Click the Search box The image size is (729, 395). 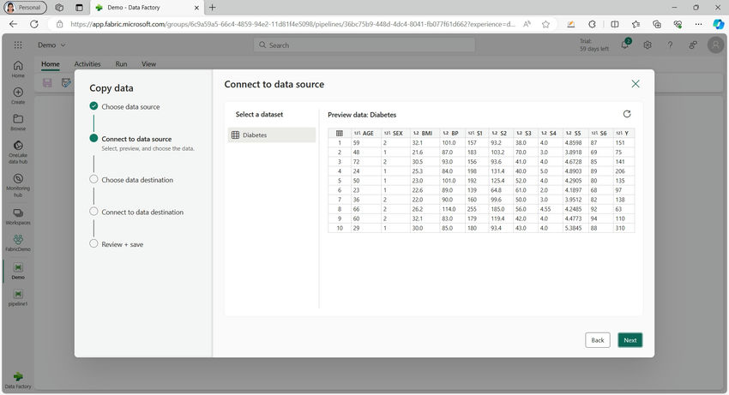364,45
